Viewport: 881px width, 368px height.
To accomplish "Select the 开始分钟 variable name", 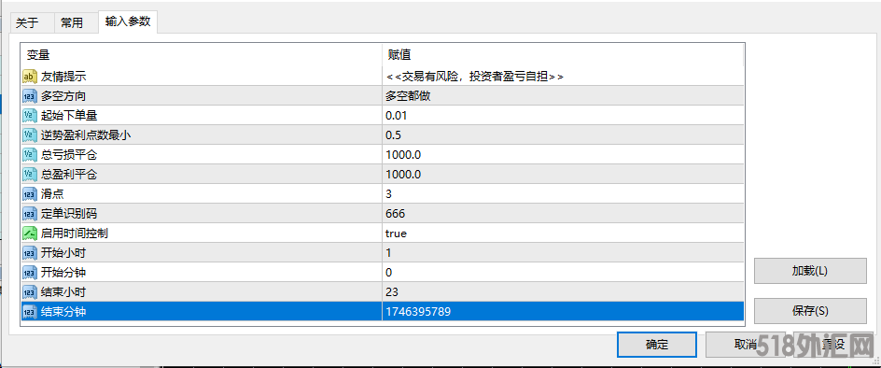I will click(x=63, y=273).
